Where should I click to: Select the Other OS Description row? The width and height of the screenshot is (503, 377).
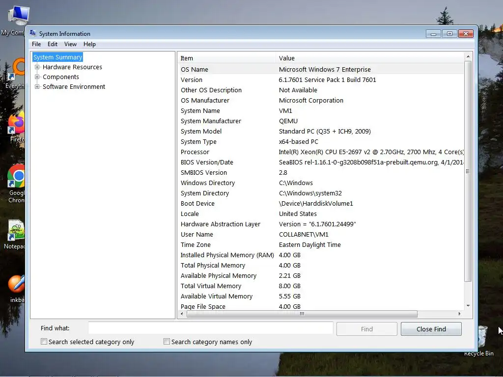pos(321,90)
